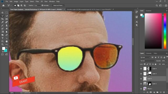Hide Layer 3 with its eye icon
This screenshot has width=168, height=94.
pos(141,74)
